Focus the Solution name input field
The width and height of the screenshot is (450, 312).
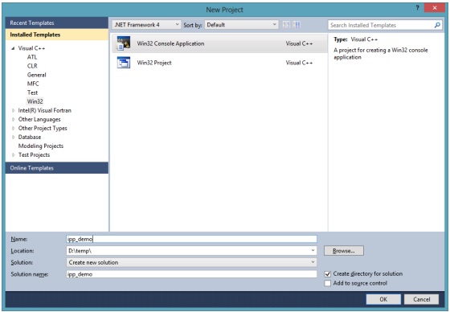coord(191,274)
